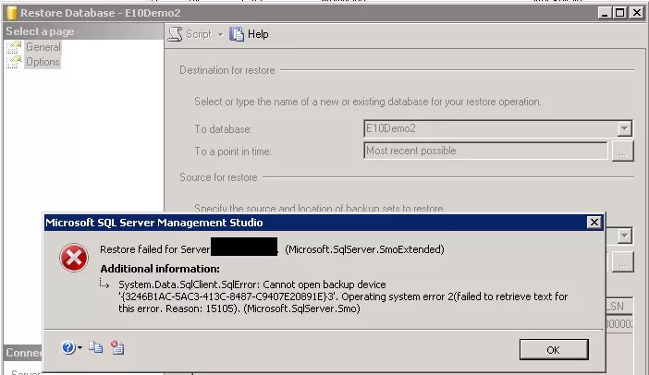Viewport: 649px width, 375px height.
Task: Click the Script toolbar button
Action: 190,34
